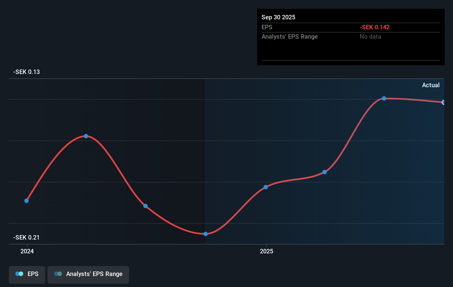Expand the EPS value row in tooltip

[267, 27]
